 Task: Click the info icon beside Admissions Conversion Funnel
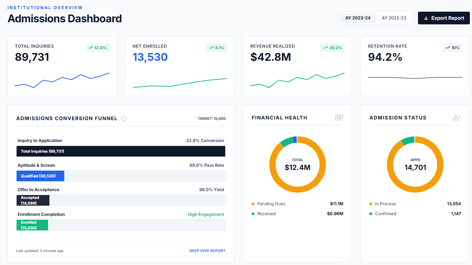click(x=124, y=118)
